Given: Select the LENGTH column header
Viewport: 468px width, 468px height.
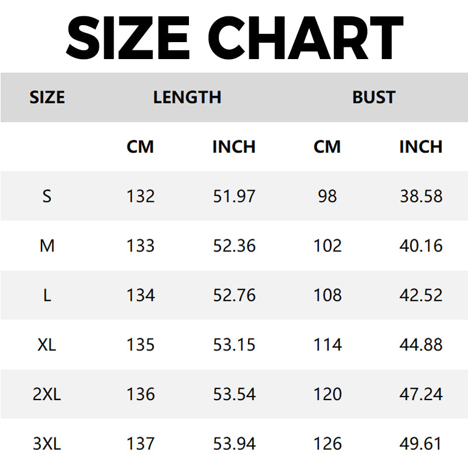Looking at the screenshot, I should pos(187,97).
